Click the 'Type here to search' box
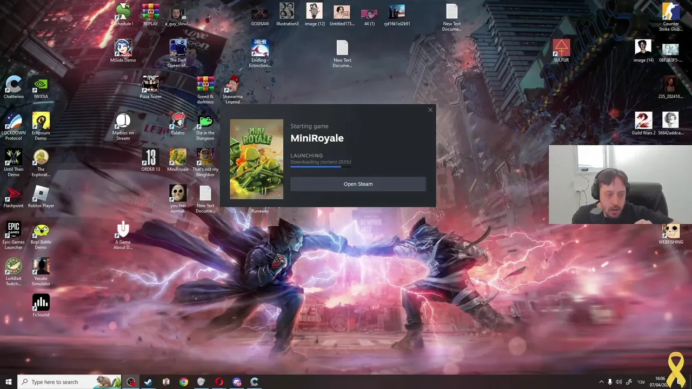This screenshot has height=389, width=692. coord(70,382)
